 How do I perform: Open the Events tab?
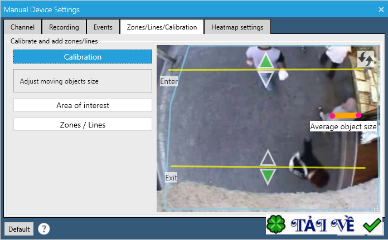(x=103, y=27)
